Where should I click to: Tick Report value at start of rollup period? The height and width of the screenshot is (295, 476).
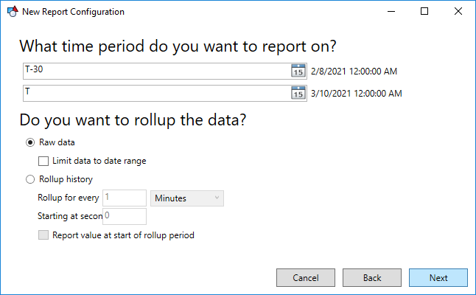coord(43,235)
